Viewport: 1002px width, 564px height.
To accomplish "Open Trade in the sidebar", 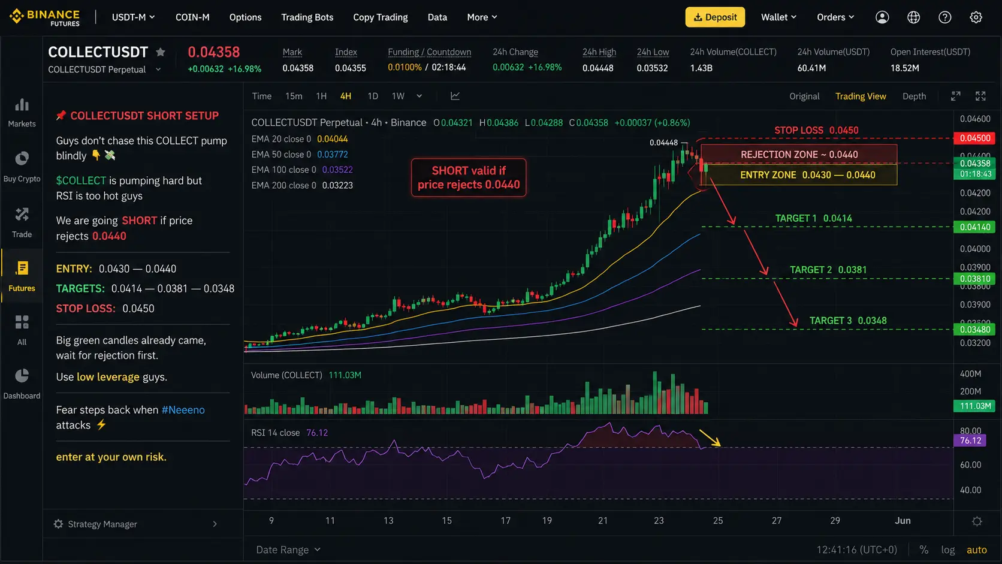I will tap(22, 222).
